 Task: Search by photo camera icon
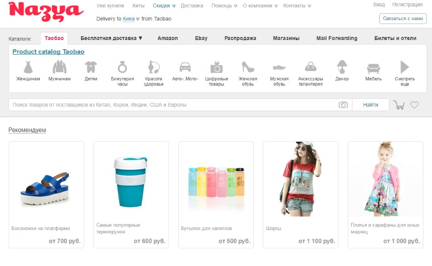pos(343,105)
